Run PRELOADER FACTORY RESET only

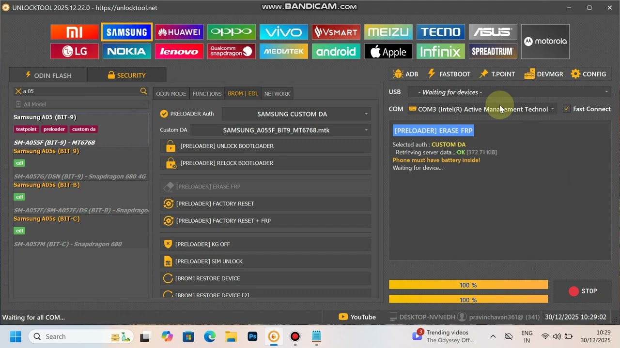click(265, 203)
